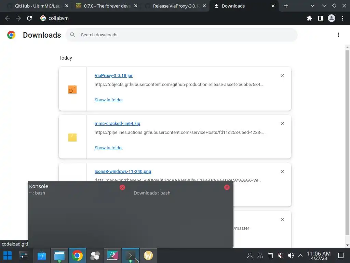Reload the current page
The height and width of the screenshot is (263, 350).
(29, 18)
